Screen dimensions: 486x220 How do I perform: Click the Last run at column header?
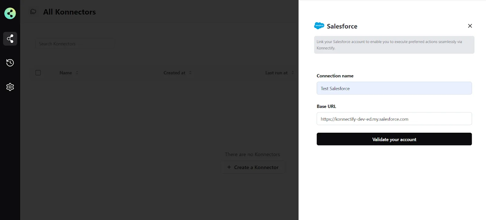pos(276,73)
